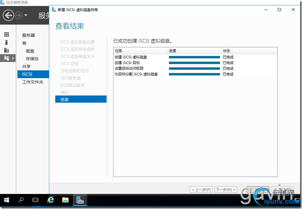The width and height of the screenshot is (302, 209).
Task: Select 存储池 under 卷
Action: (32, 58)
